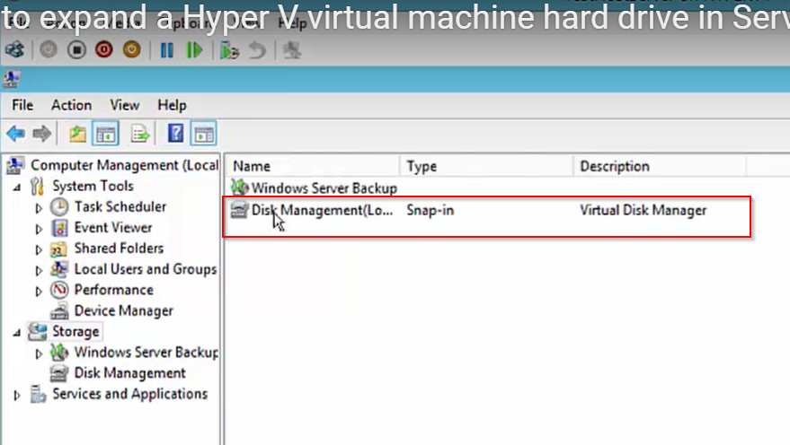Screen dimensions: 790x445
Task: Select Windows Server Backup in the tree
Action: pos(146,353)
